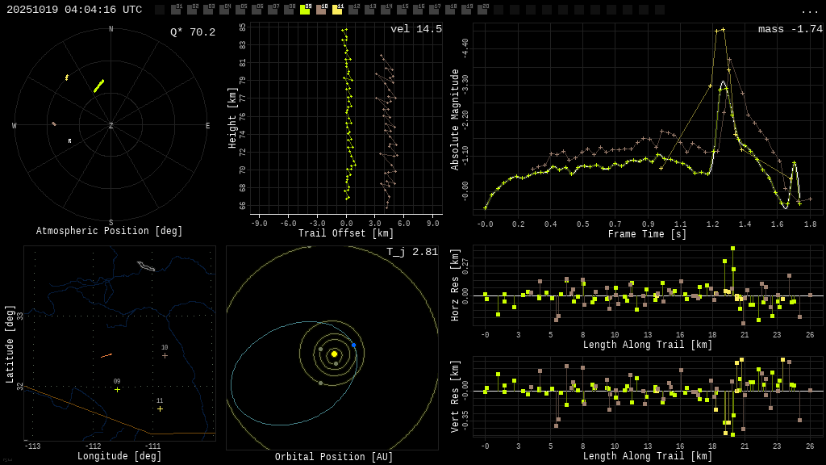This screenshot has width=826, height=465.
Task: Select station 01 box in top strip
Action: 176,10
